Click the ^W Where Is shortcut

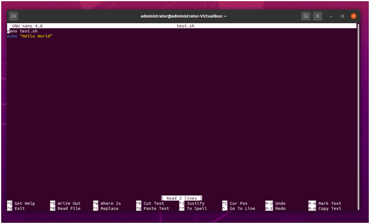107,203
